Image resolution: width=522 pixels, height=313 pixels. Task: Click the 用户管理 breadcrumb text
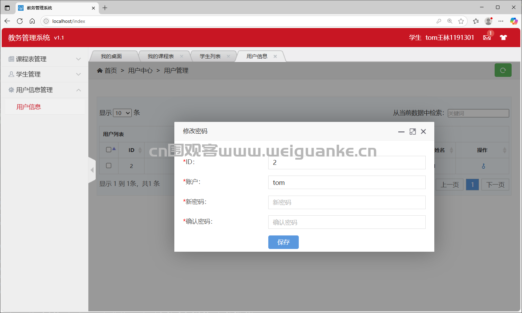click(176, 71)
